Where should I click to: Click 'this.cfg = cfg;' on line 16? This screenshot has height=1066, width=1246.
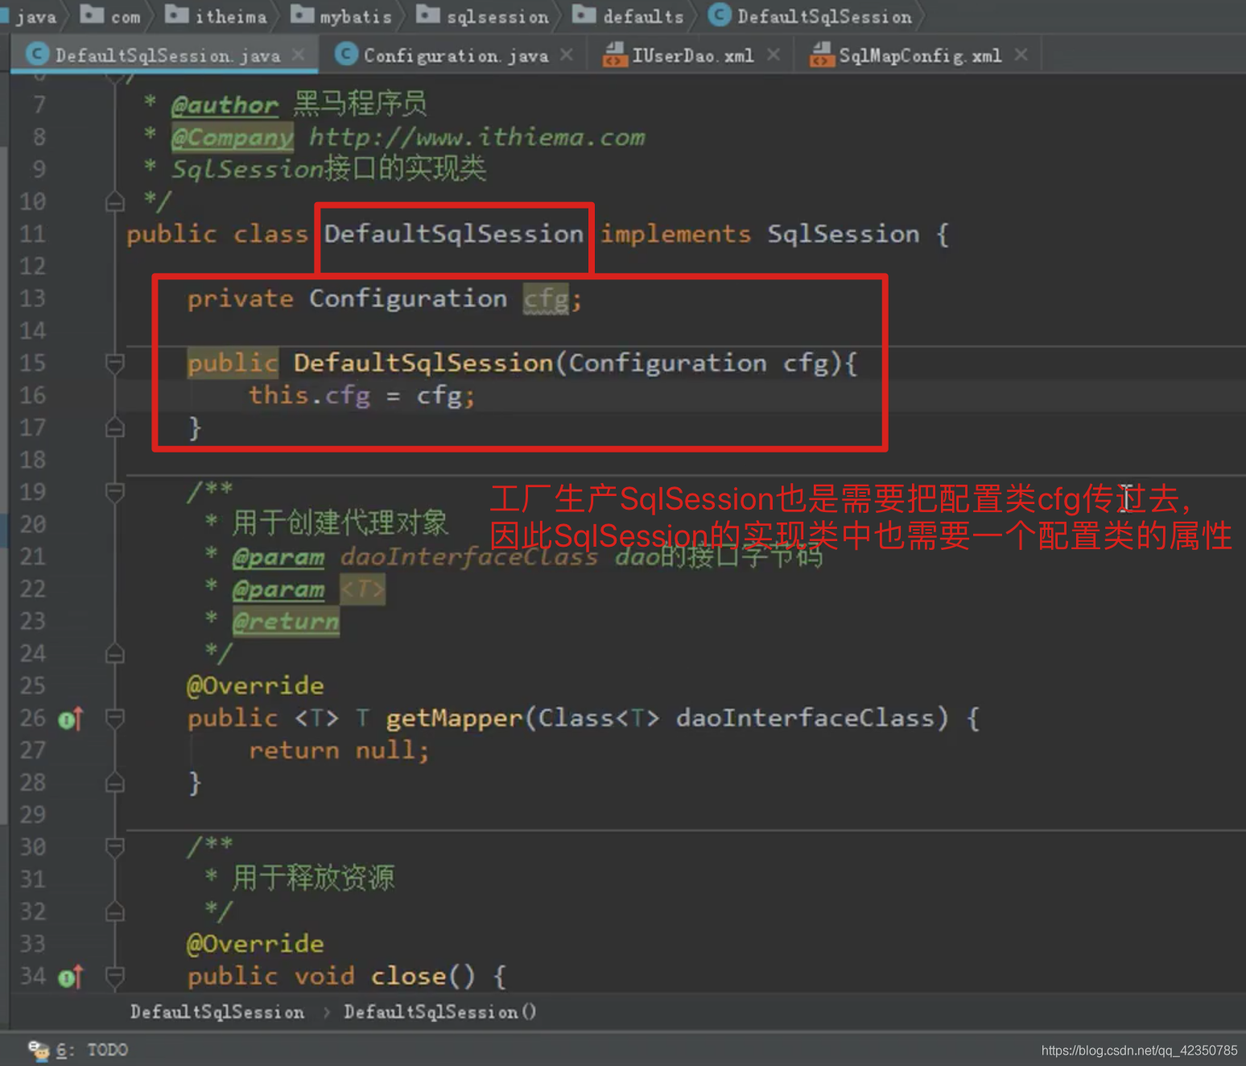click(x=362, y=395)
